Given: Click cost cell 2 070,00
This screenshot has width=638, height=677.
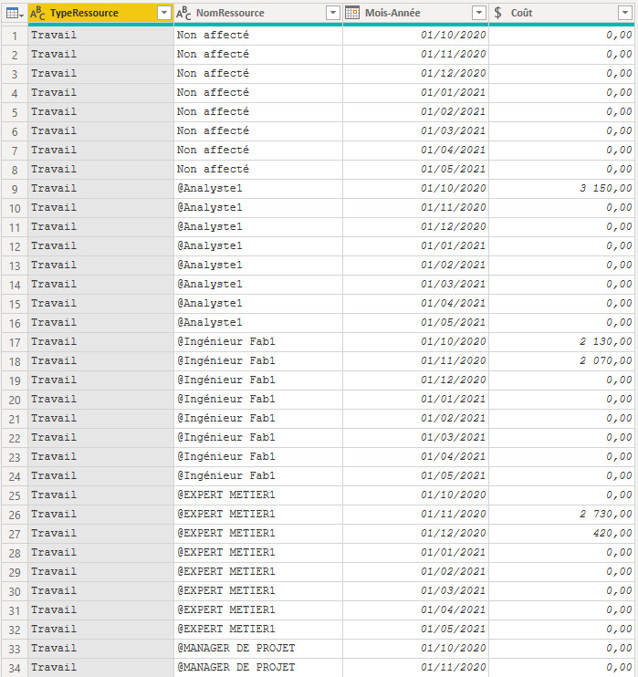Looking at the screenshot, I should [x=606, y=360].
